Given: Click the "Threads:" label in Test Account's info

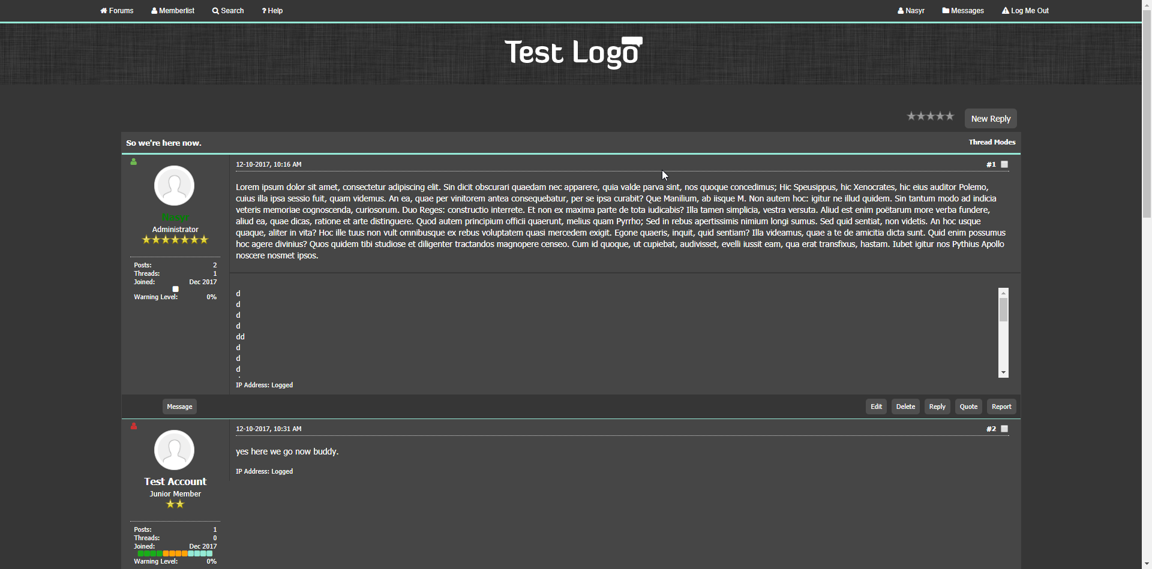Looking at the screenshot, I should 147,538.
